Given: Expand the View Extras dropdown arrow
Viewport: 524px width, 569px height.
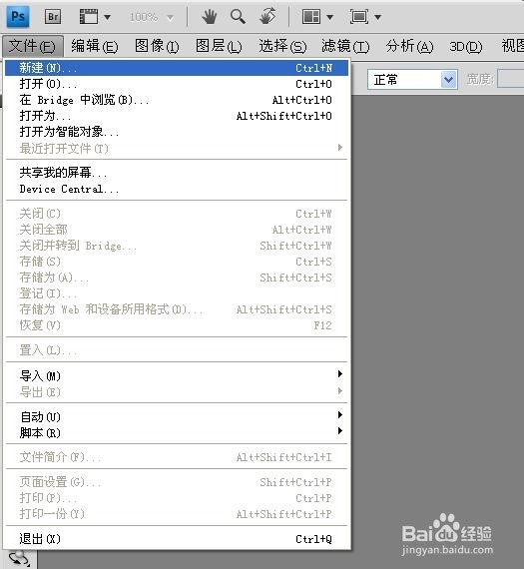Looking at the screenshot, I should tap(107, 17).
